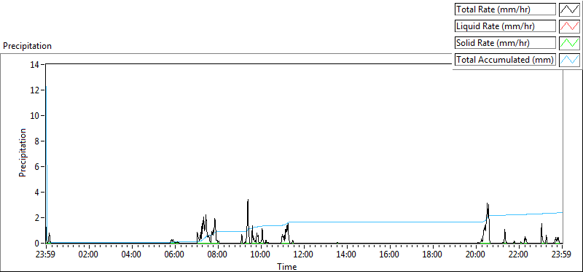Click the Time axis title

(286, 266)
